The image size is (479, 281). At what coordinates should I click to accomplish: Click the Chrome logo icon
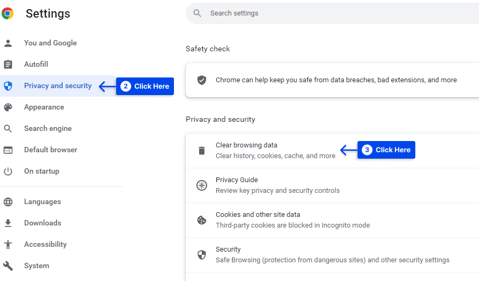click(7, 13)
